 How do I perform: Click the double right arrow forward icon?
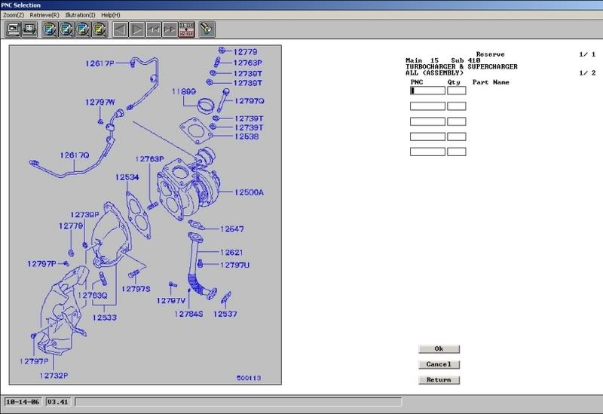tap(170, 30)
